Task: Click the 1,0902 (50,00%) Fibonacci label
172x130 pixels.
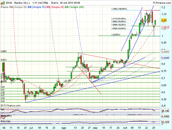Action: 119,21
